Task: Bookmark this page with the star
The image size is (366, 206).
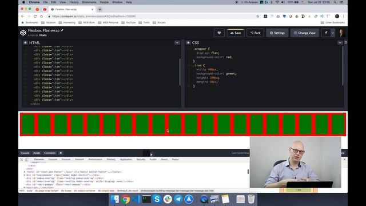Action: coord(258,17)
